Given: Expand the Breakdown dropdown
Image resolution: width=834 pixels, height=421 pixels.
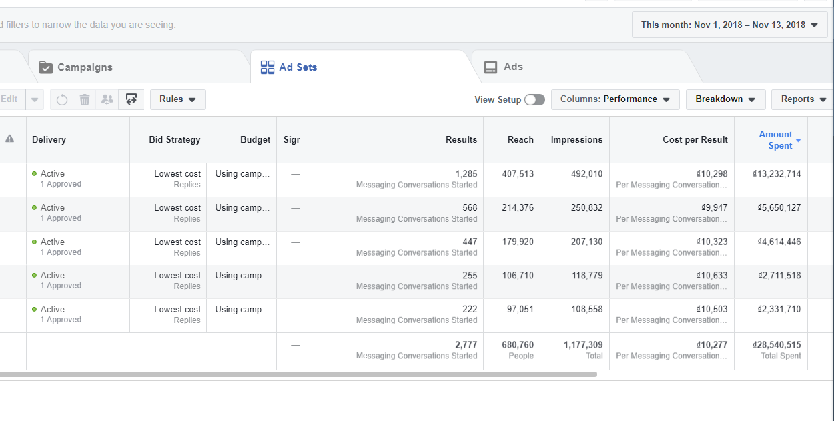Looking at the screenshot, I should pos(725,99).
